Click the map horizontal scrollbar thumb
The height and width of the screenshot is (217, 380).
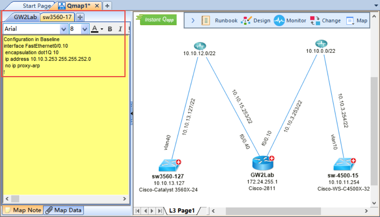click(273, 211)
